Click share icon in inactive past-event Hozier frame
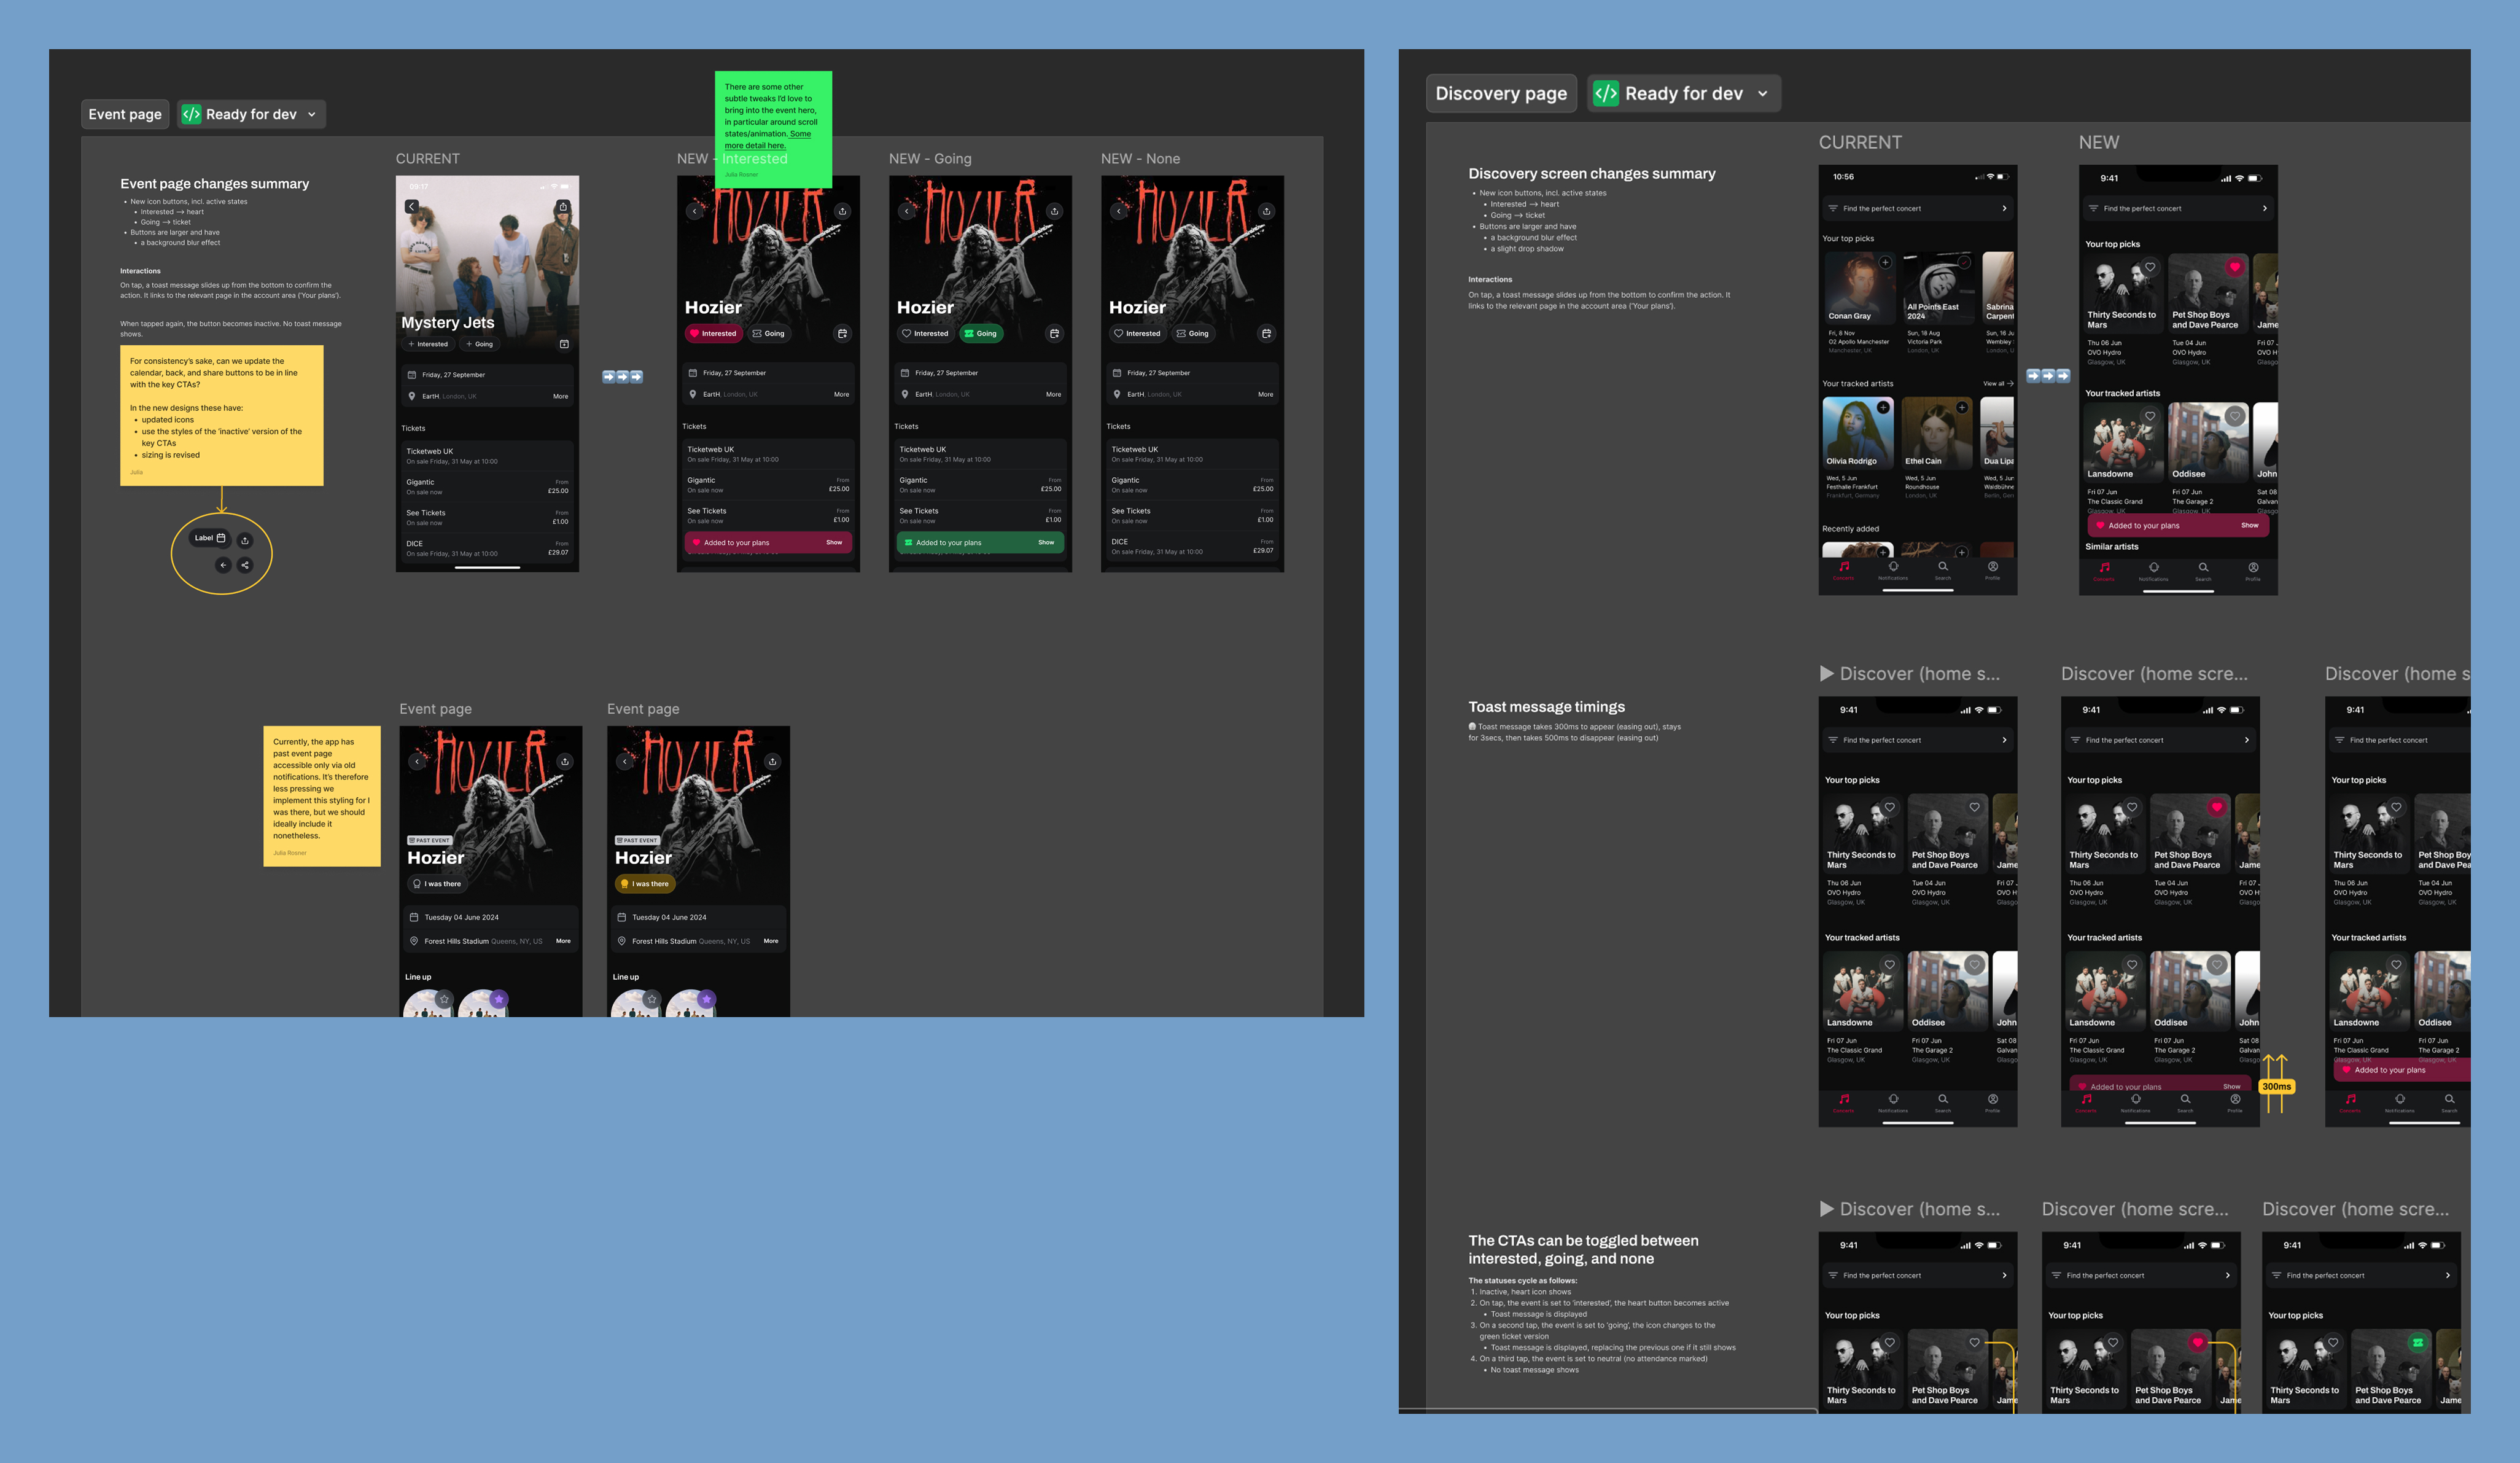This screenshot has height=1463, width=2520. pyautogui.click(x=565, y=761)
